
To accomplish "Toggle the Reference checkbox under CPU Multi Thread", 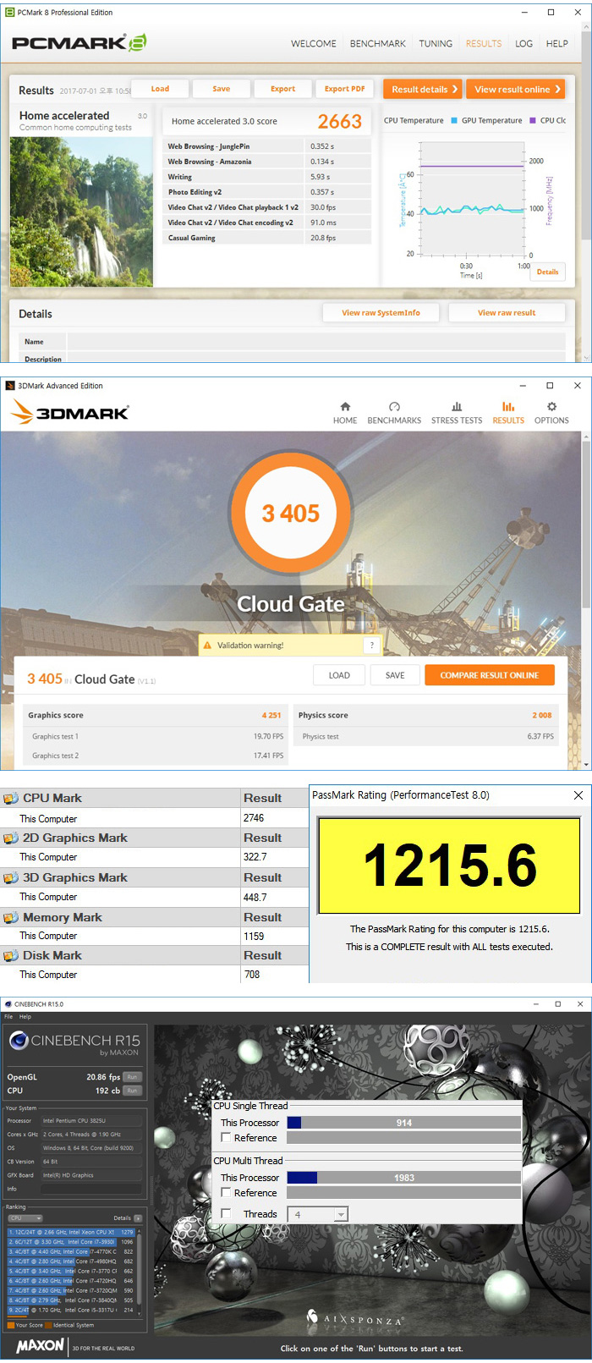I will coord(226,1192).
